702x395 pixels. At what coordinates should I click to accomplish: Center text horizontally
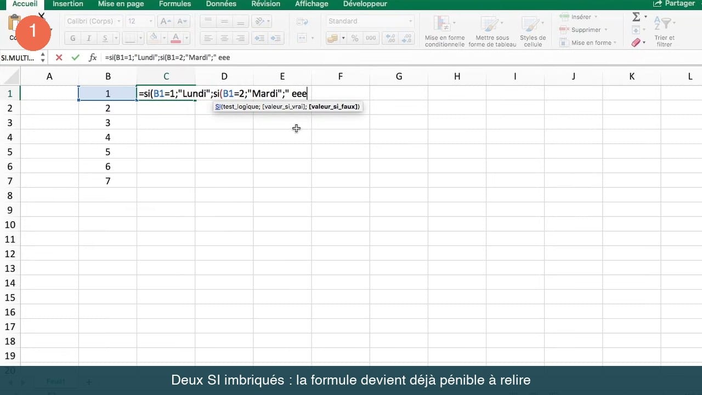224,38
